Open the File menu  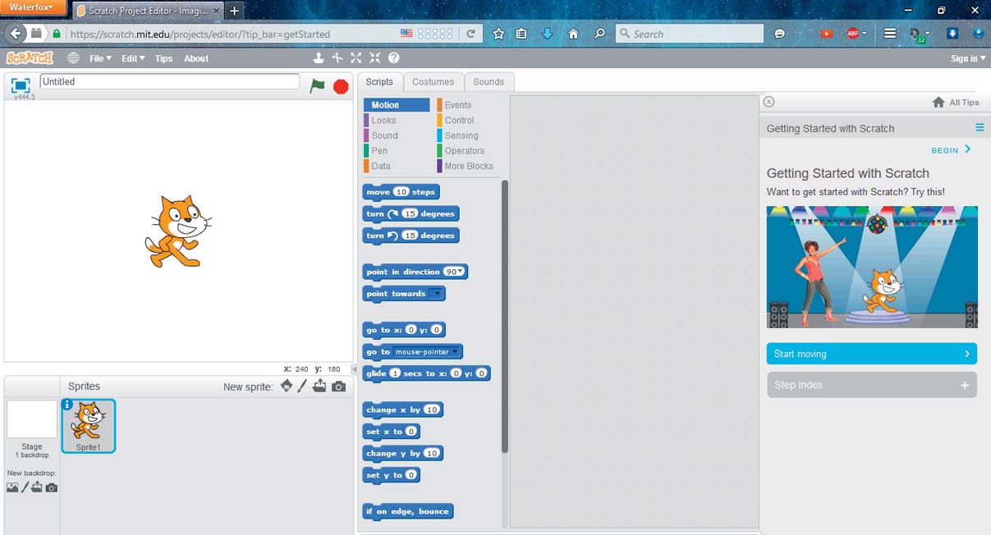click(100, 58)
